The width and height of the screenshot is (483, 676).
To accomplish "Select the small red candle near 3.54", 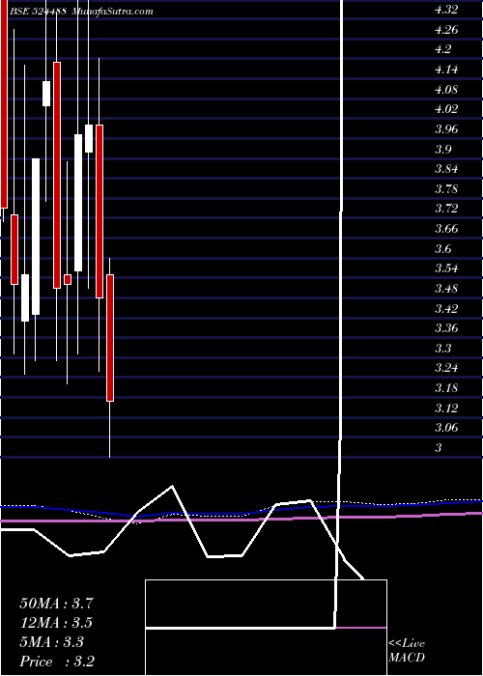I will [x=68, y=279].
